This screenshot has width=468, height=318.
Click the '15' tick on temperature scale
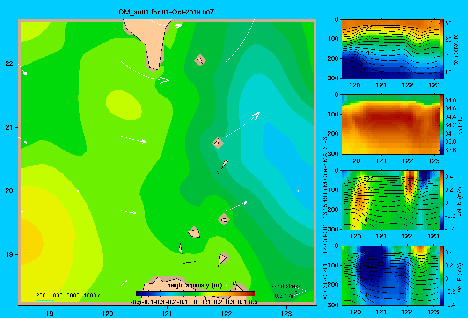448,72
